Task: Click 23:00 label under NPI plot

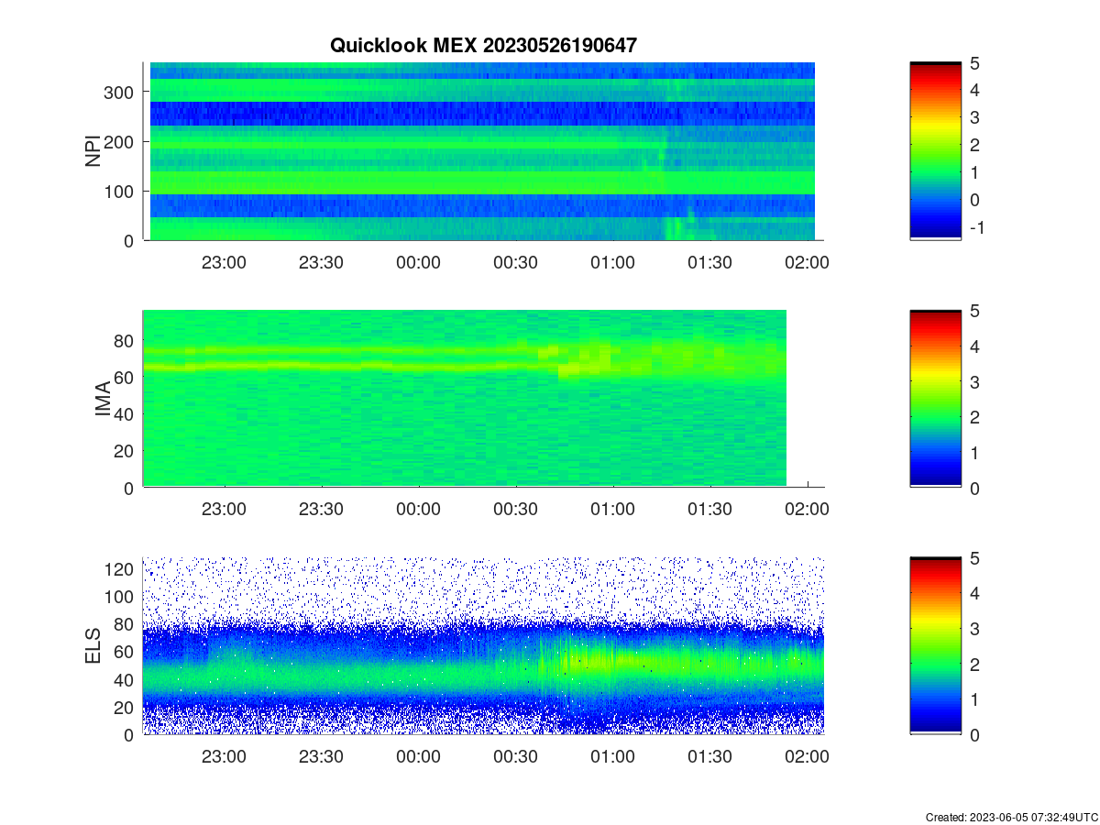Action: coord(224,262)
